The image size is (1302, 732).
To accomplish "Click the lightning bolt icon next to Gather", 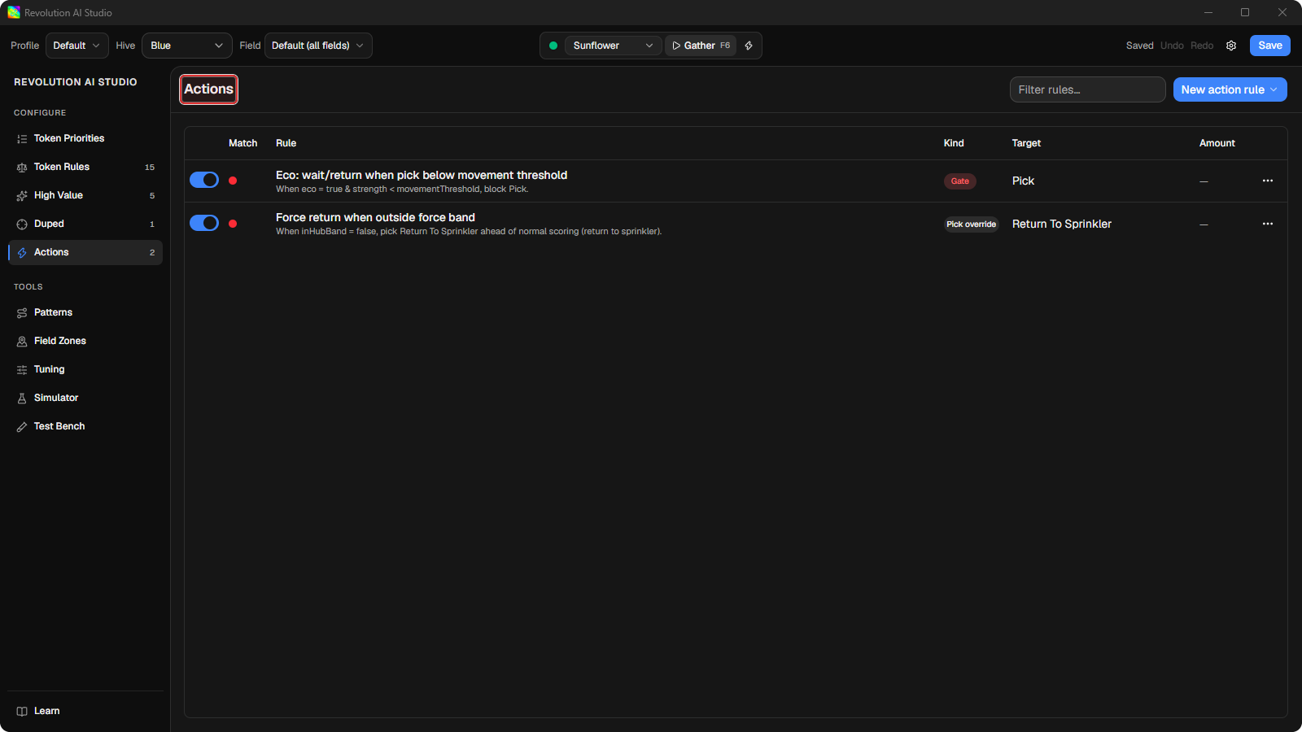I will (x=749, y=46).
